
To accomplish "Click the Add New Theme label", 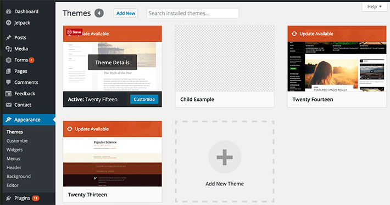I will pyautogui.click(x=225, y=184).
